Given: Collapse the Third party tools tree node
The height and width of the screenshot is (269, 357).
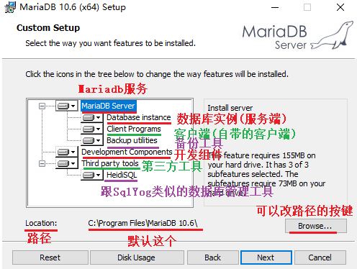Looking at the screenshot, I should [x=42, y=163].
